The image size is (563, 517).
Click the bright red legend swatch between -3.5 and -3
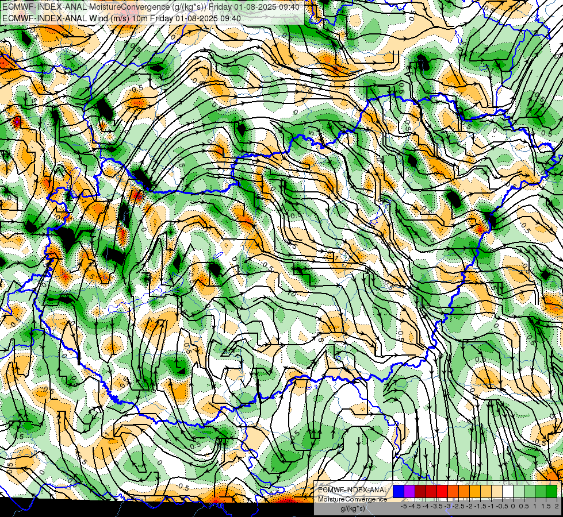click(x=442, y=492)
